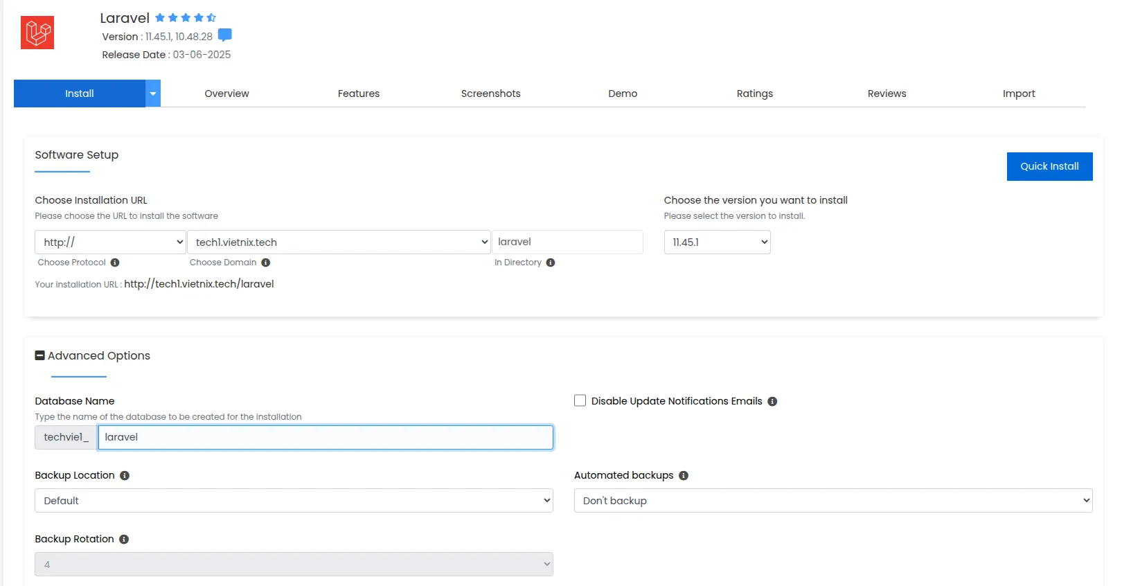This screenshot has width=1122, height=586.
Task: Collapse Advanced Options minus icon
Action: click(40, 355)
